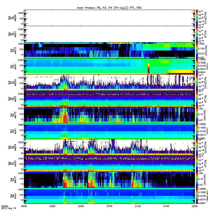
Task: Click the color bar beside the fff edc34 panel
Action: [197, 147]
